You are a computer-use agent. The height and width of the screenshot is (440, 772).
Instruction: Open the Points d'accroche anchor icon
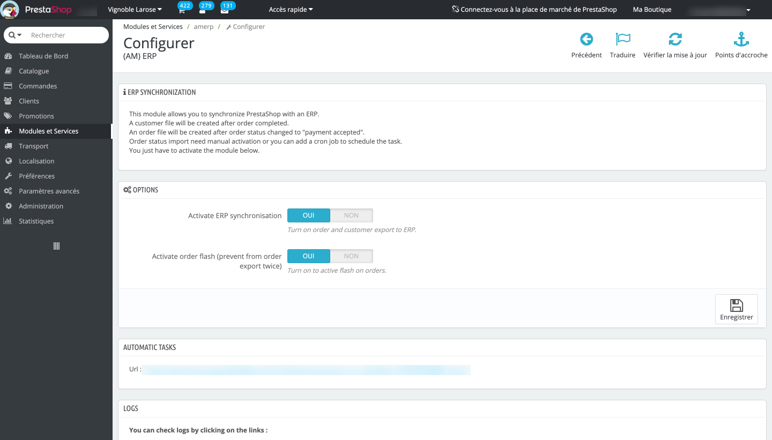741,40
